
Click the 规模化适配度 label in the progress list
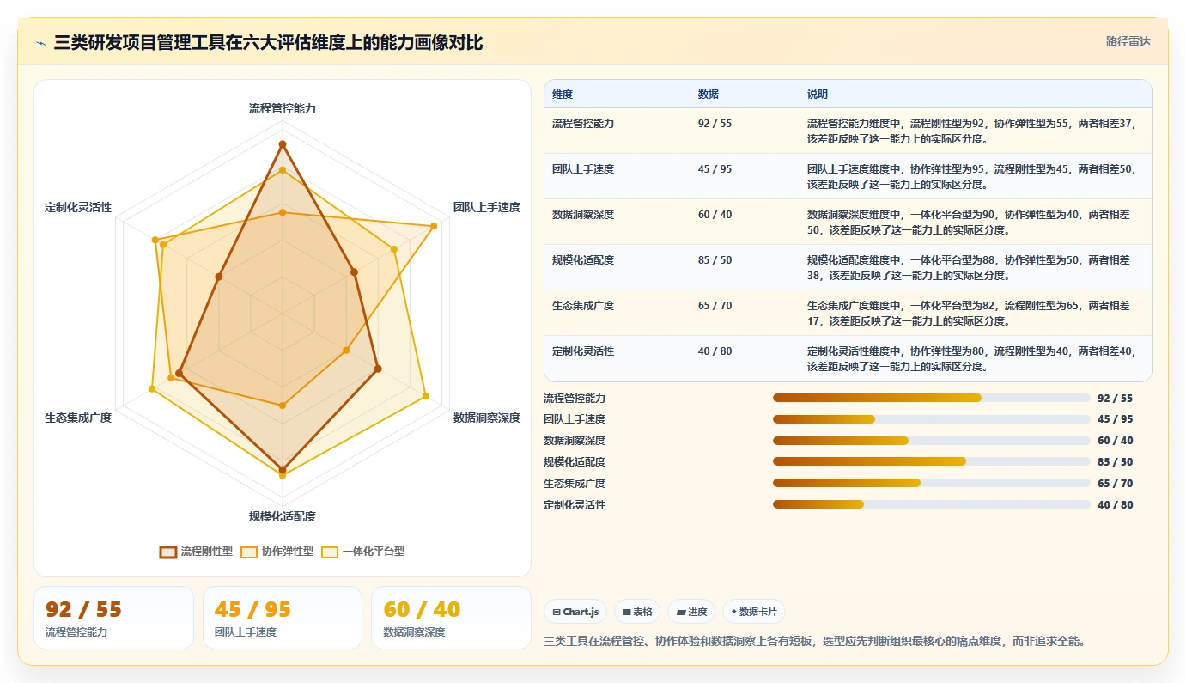coord(575,461)
